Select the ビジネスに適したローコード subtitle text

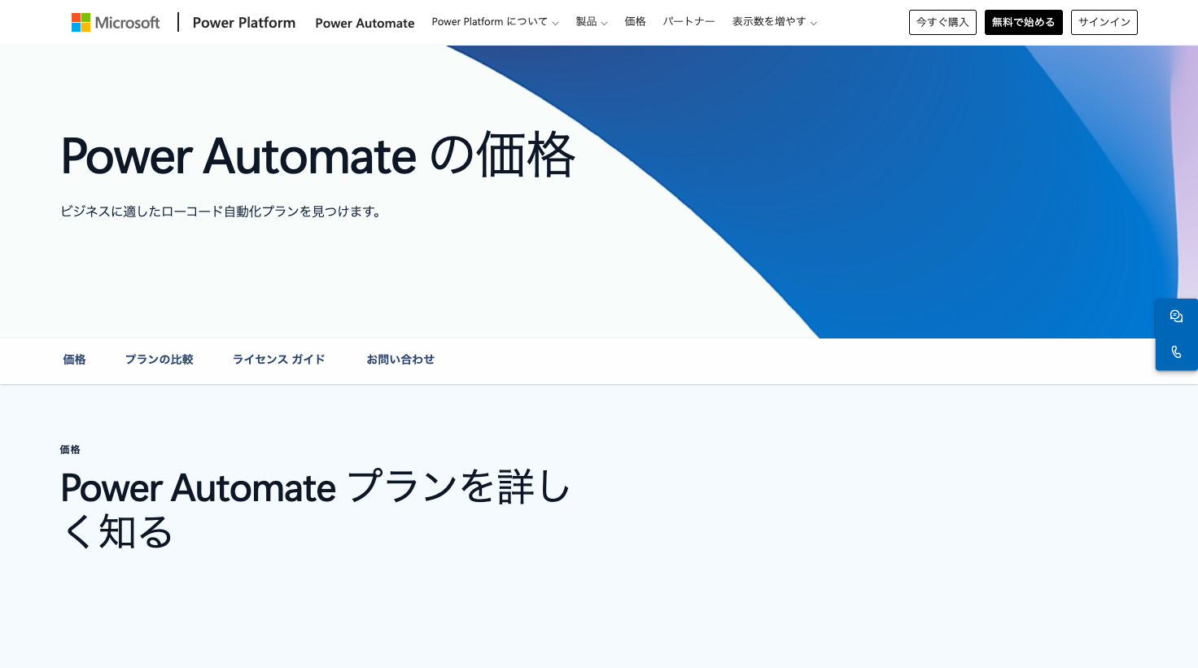(221, 212)
